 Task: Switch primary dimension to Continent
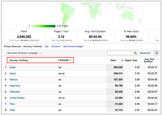pyautogui.click(x=56, y=46)
